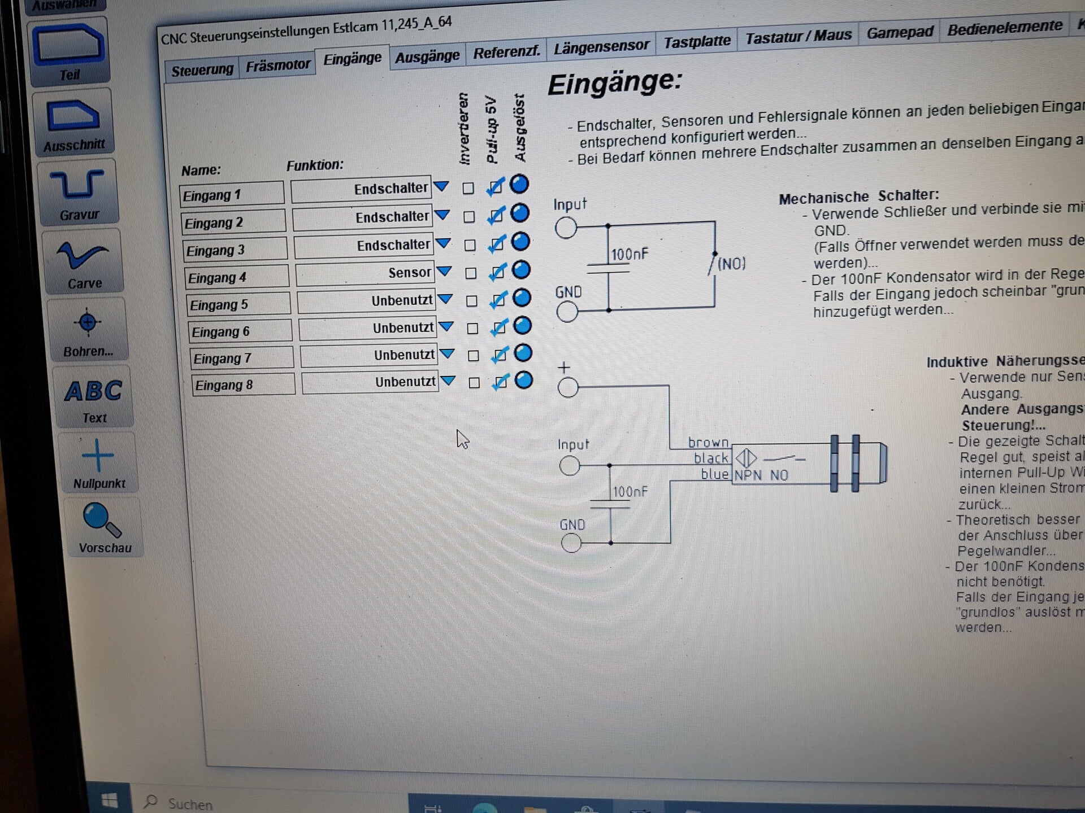Switch to the Fräsmotor tab

point(277,65)
